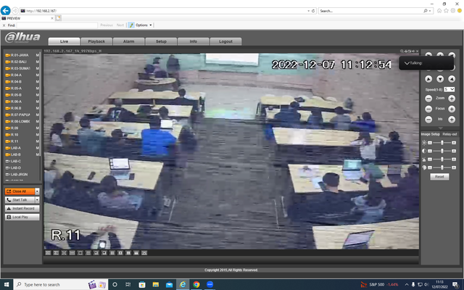The height and width of the screenshot is (290, 464).
Task: Toggle main stream M for R.01-JAWA
Action: tap(37, 55)
